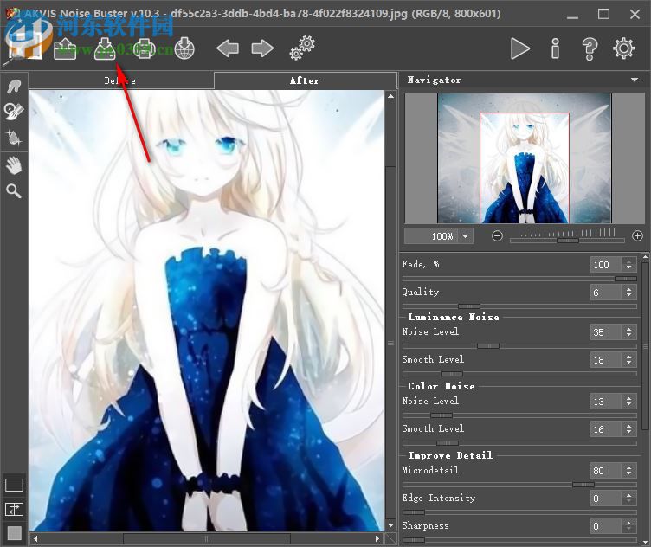
Task: Switch to the Before tab
Action: click(120, 80)
